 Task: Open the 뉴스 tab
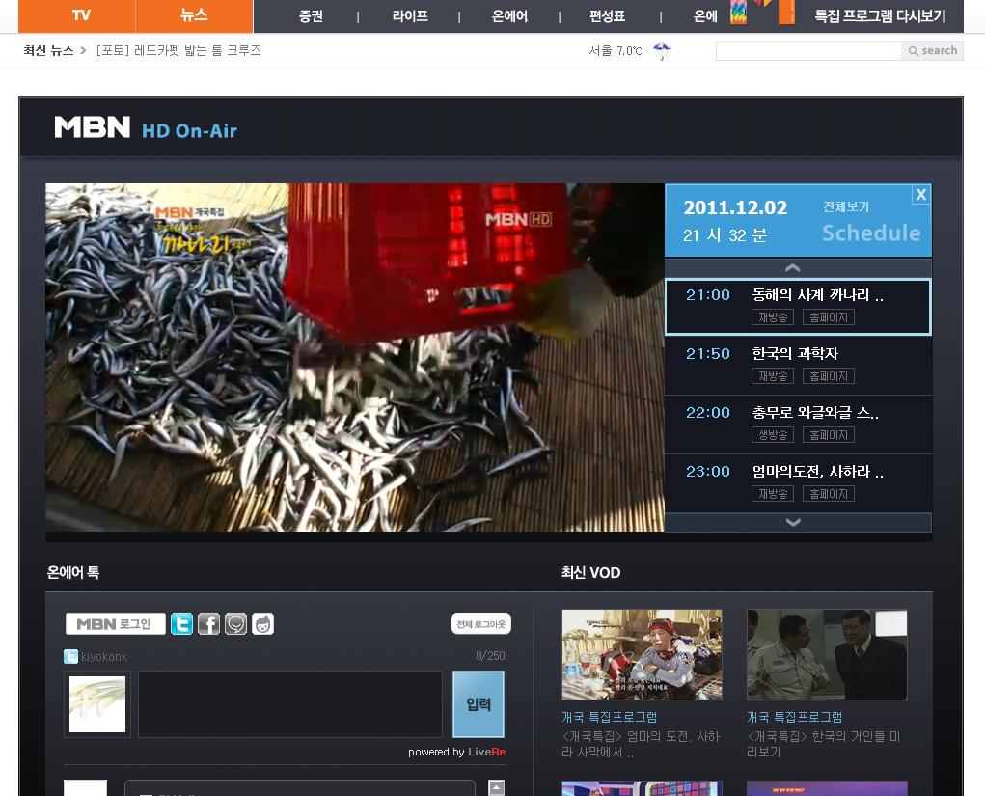coord(194,15)
